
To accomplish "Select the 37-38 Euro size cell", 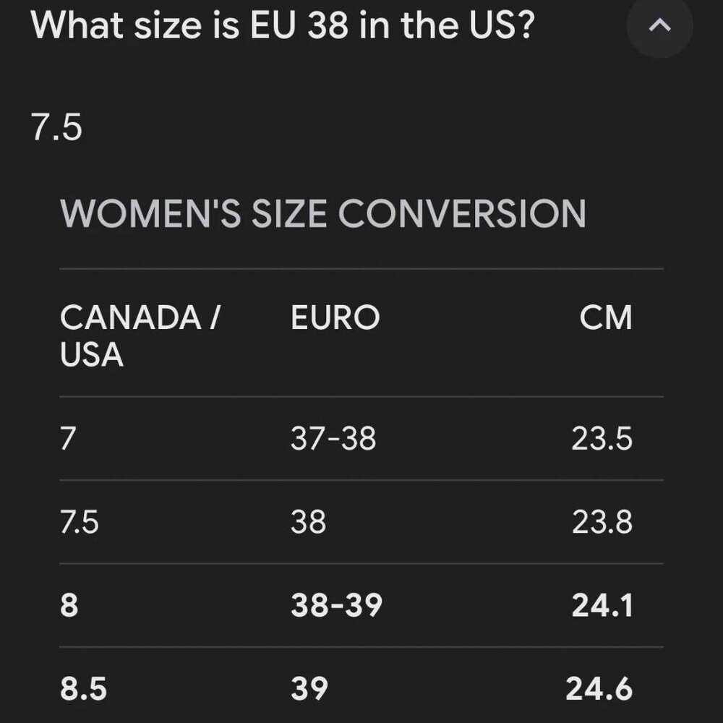I will tap(333, 438).
